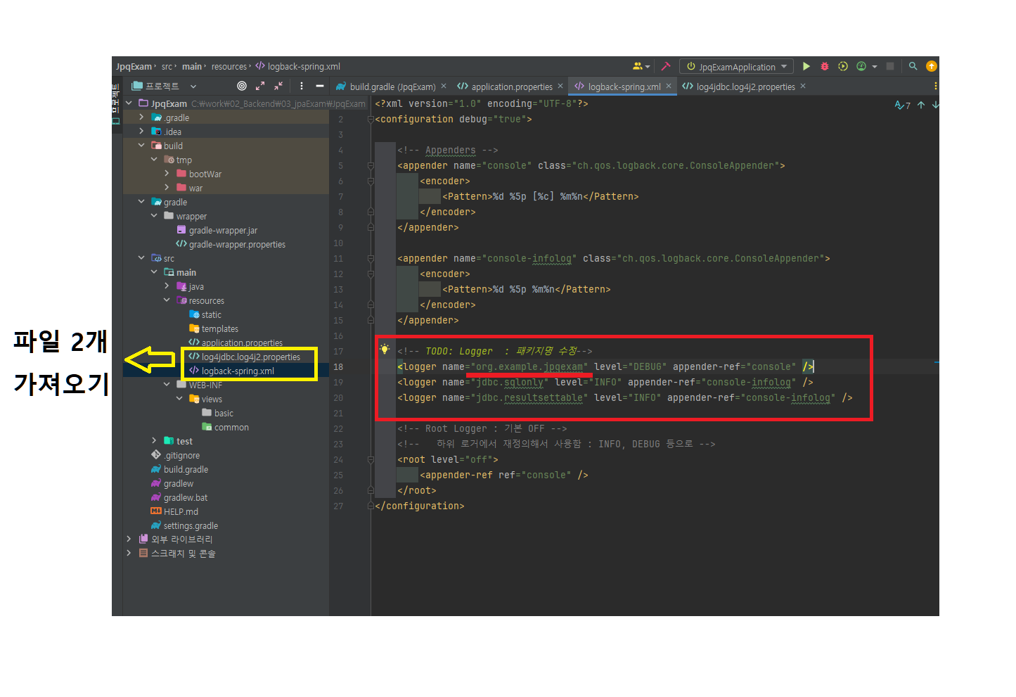Click the yellow lightbulb quick-fix icon
Viewport: 1016px width, 697px height.
coord(385,349)
